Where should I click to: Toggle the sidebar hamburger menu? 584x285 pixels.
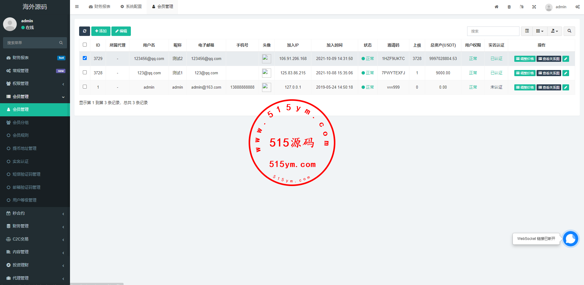(x=77, y=7)
